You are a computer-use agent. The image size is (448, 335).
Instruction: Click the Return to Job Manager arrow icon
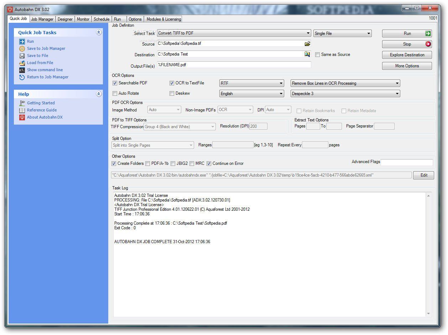tap(22, 77)
